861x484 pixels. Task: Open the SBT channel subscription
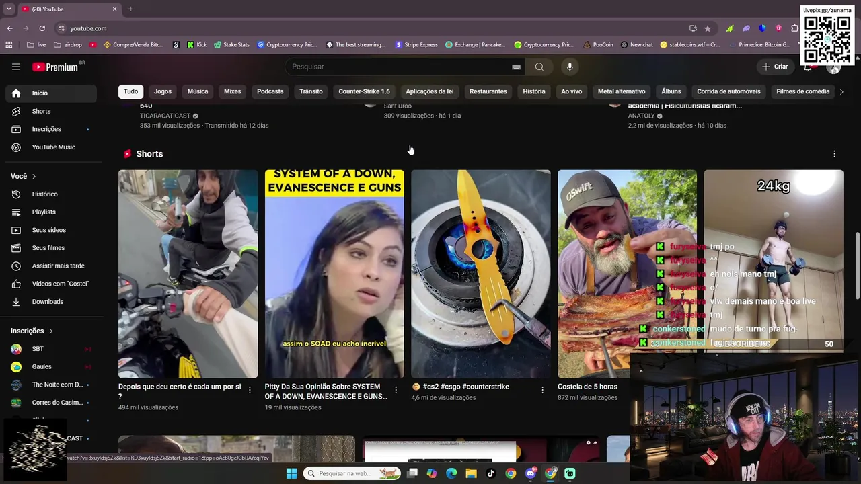pyautogui.click(x=51, y=349)
